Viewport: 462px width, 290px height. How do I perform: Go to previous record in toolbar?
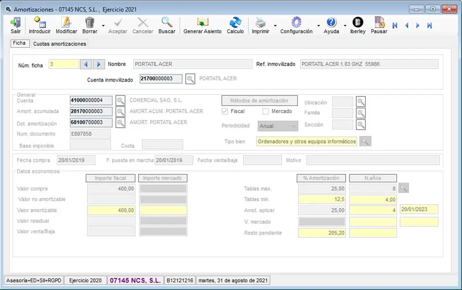coord(407,25)
